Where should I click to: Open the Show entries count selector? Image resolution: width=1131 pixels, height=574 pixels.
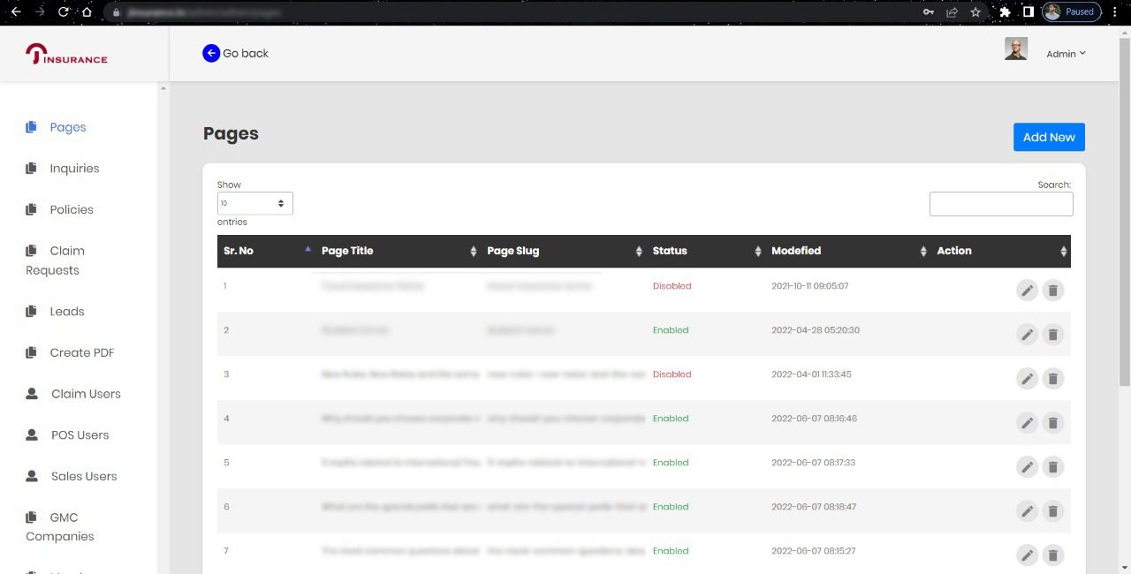254,203
